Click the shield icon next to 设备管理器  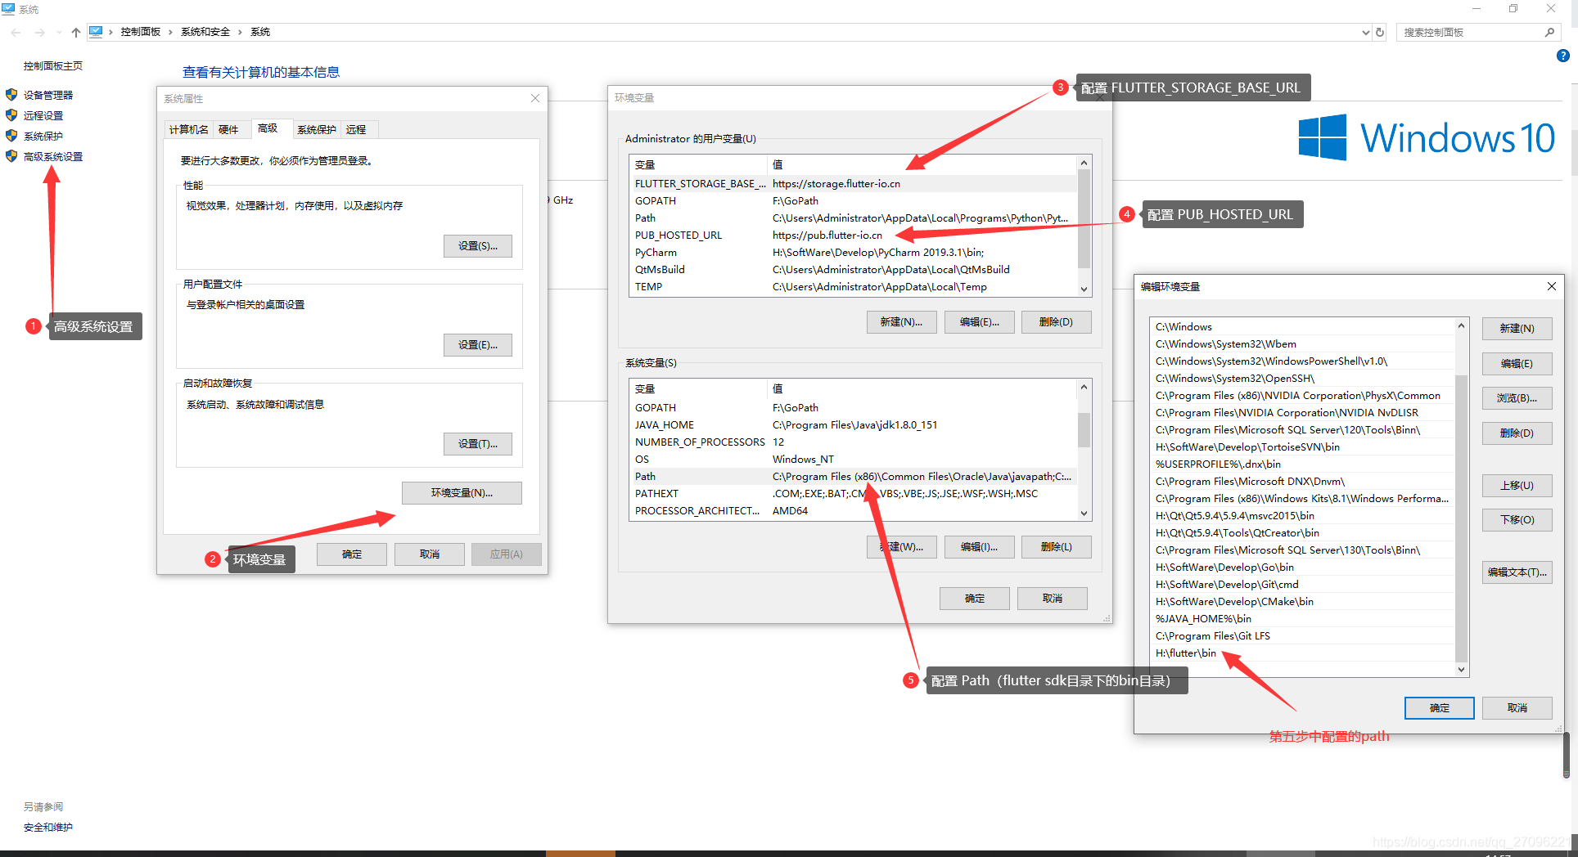click(x=11, y=95)
